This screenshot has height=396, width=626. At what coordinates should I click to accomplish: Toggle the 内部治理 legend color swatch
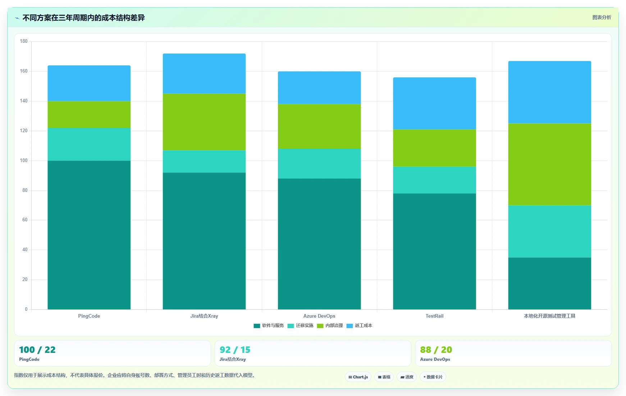320,326
